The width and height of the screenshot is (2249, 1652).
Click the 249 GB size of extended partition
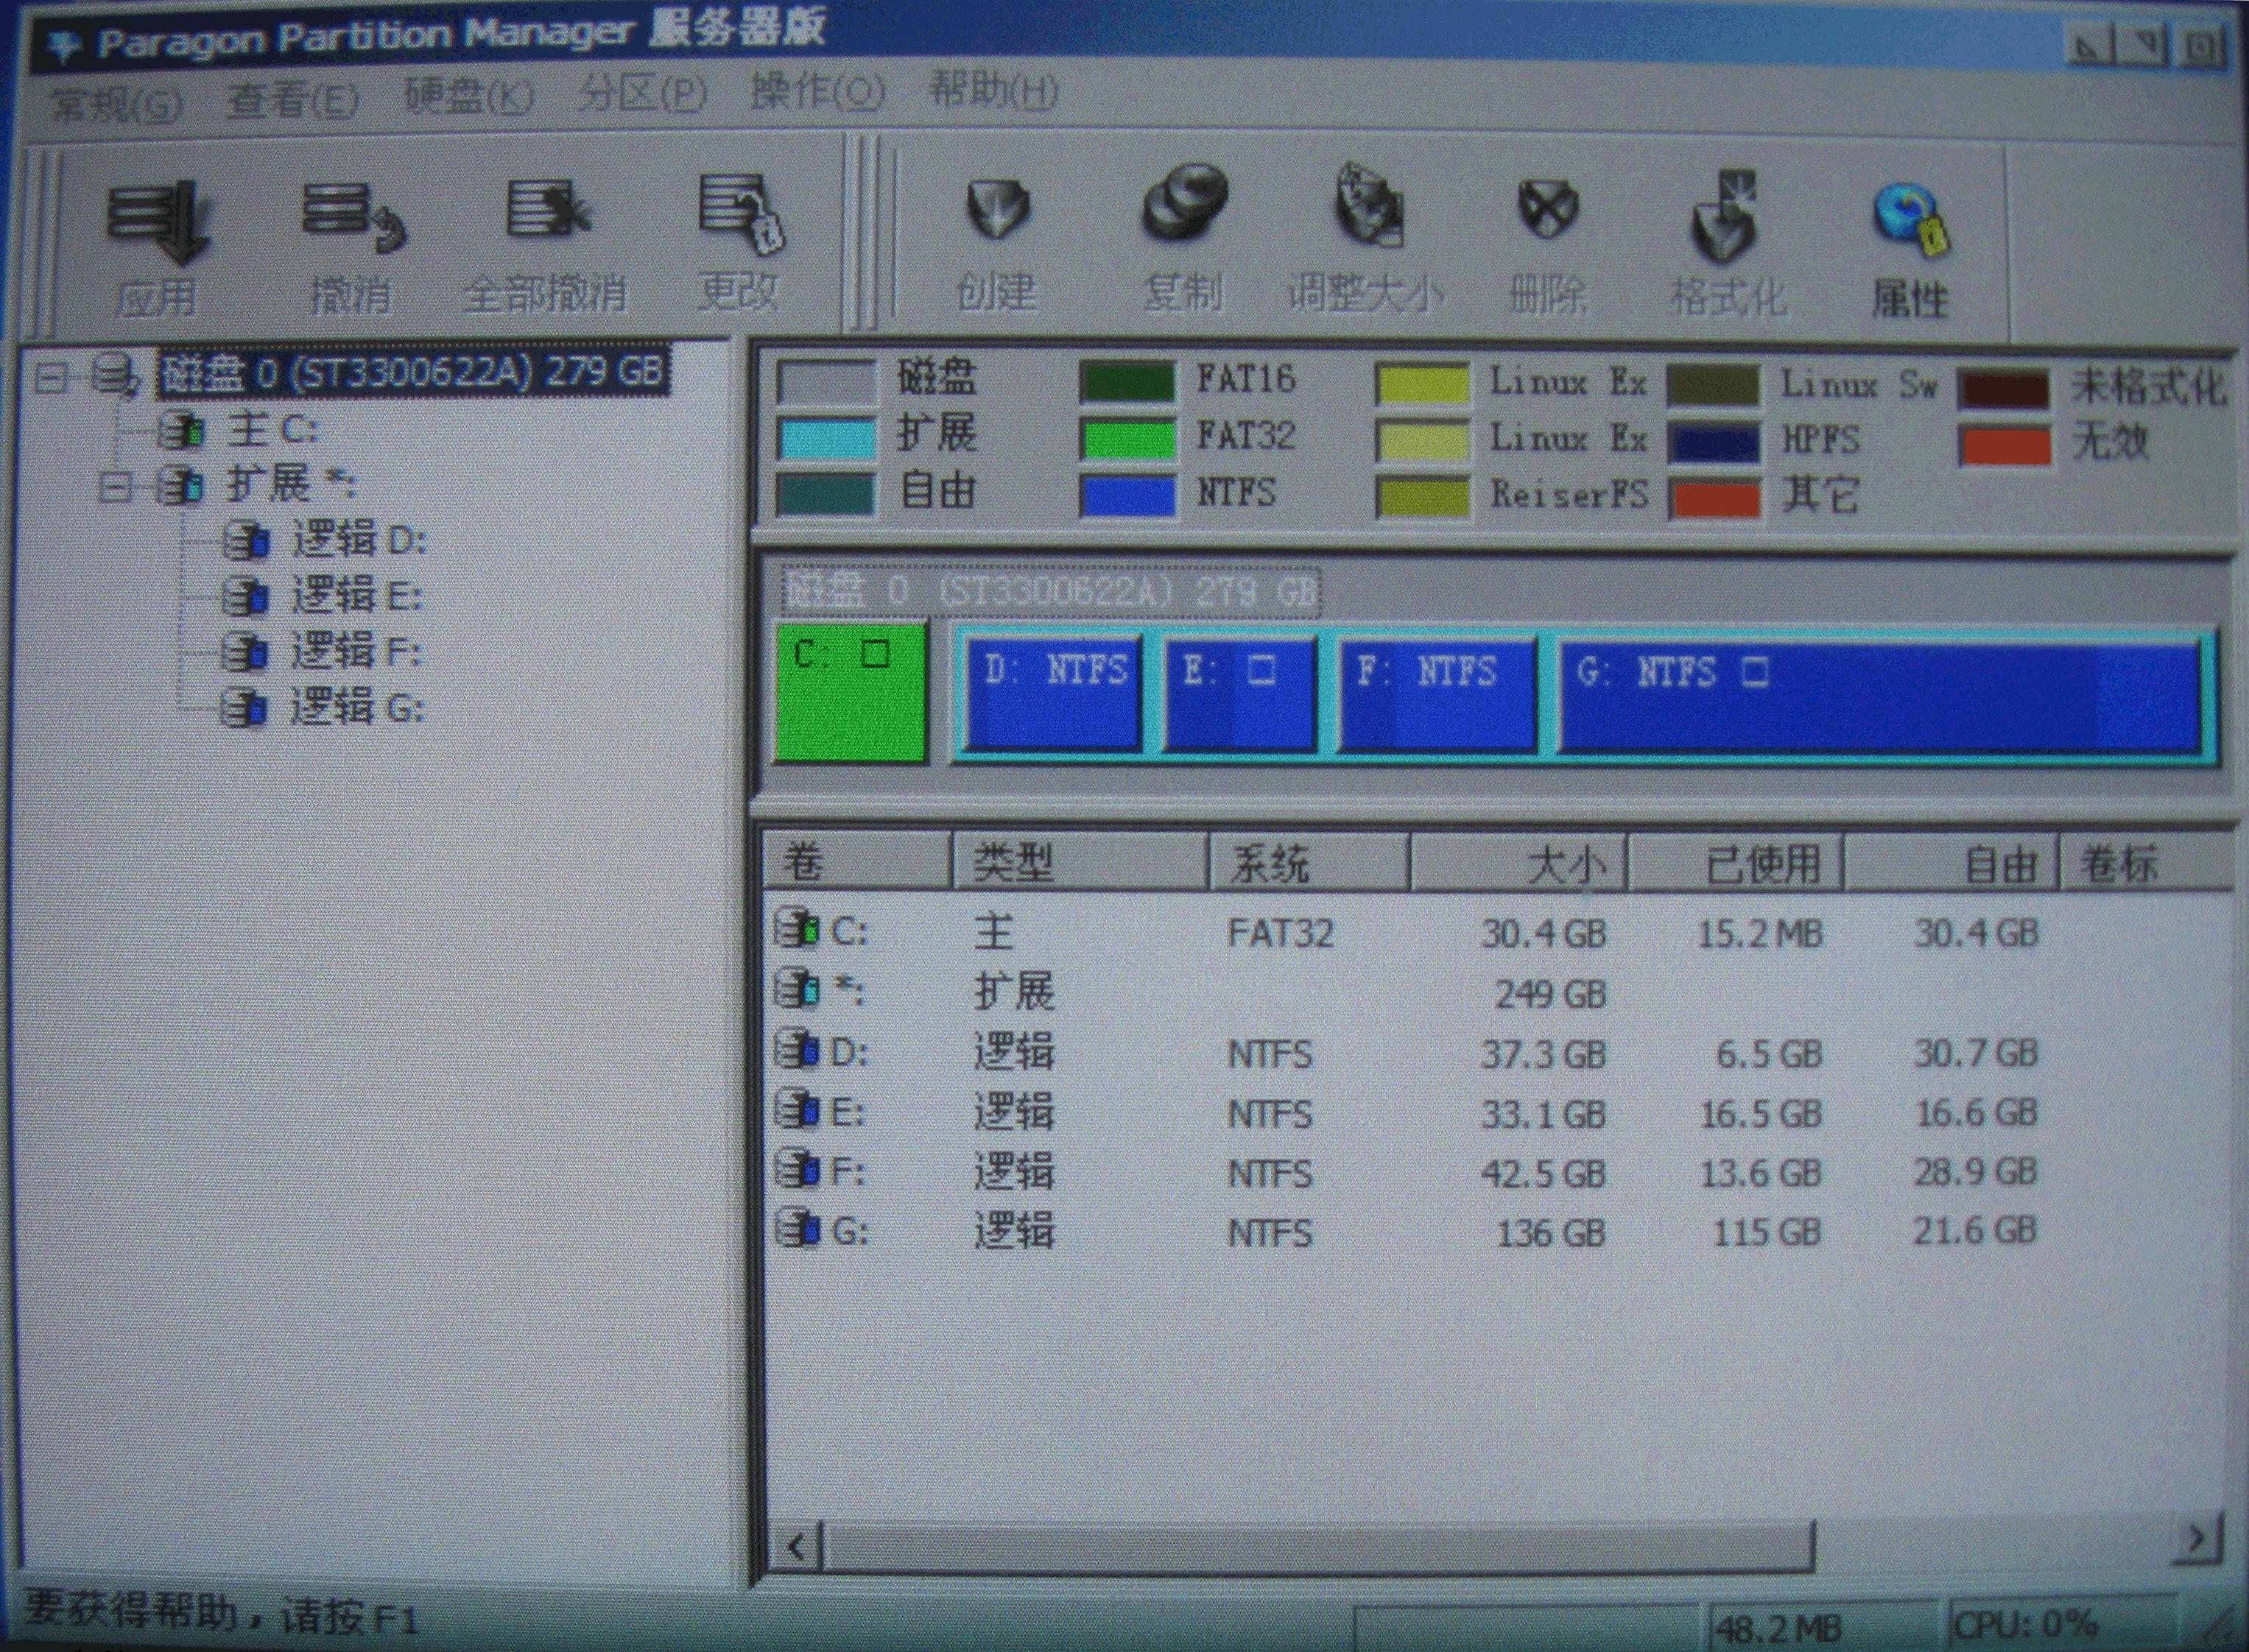pos(1551,994)
